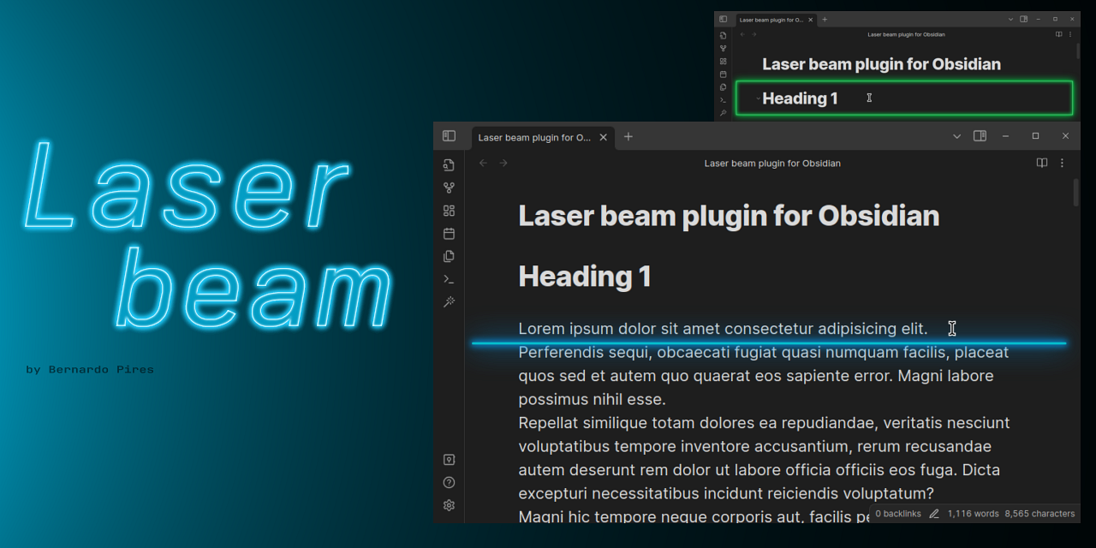1096x548 pixels.
Task: Open the quick switcher
Action: click(449, 164)
